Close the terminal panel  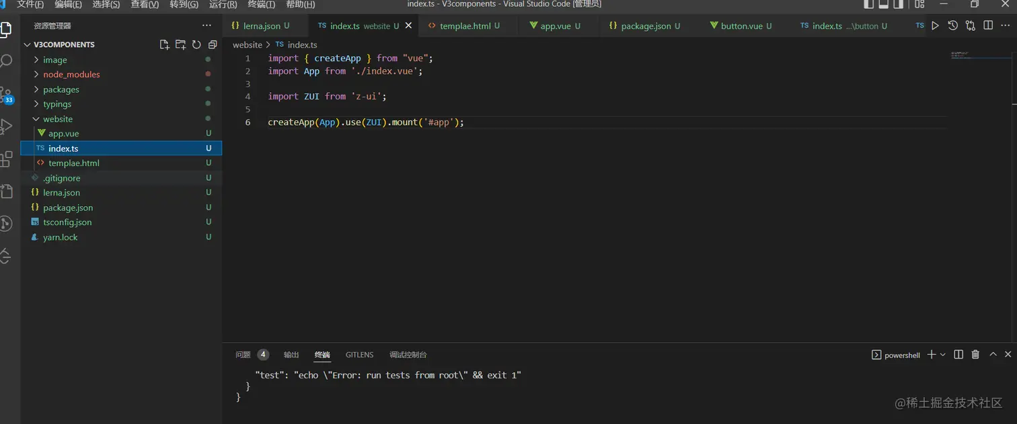click(1008, 354)
